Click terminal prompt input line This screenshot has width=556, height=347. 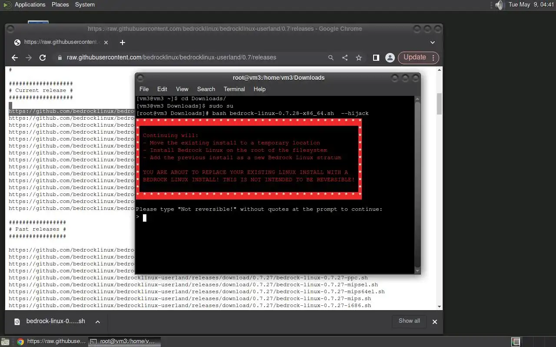pos(275,218)
